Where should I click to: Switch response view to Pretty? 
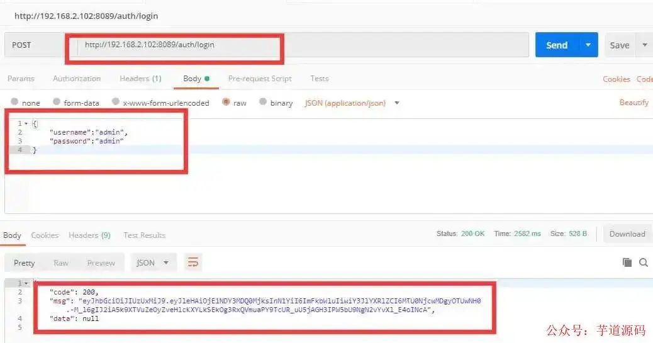(x=24, y=263)
